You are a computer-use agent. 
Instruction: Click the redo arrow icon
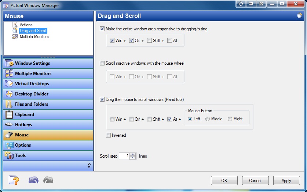[x=48, y=180]
